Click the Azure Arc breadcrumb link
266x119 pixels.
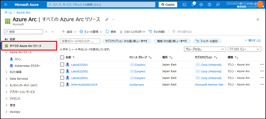point(23,12)
